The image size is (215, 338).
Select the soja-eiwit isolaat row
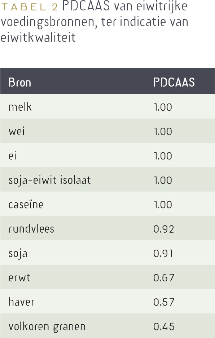(107, 180)
